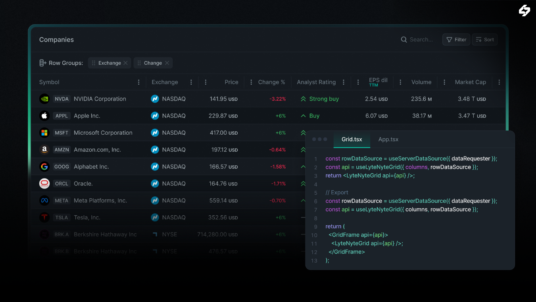
Task: Click NASDAQ icon in Microsoft row
Action: click(155, 133)
